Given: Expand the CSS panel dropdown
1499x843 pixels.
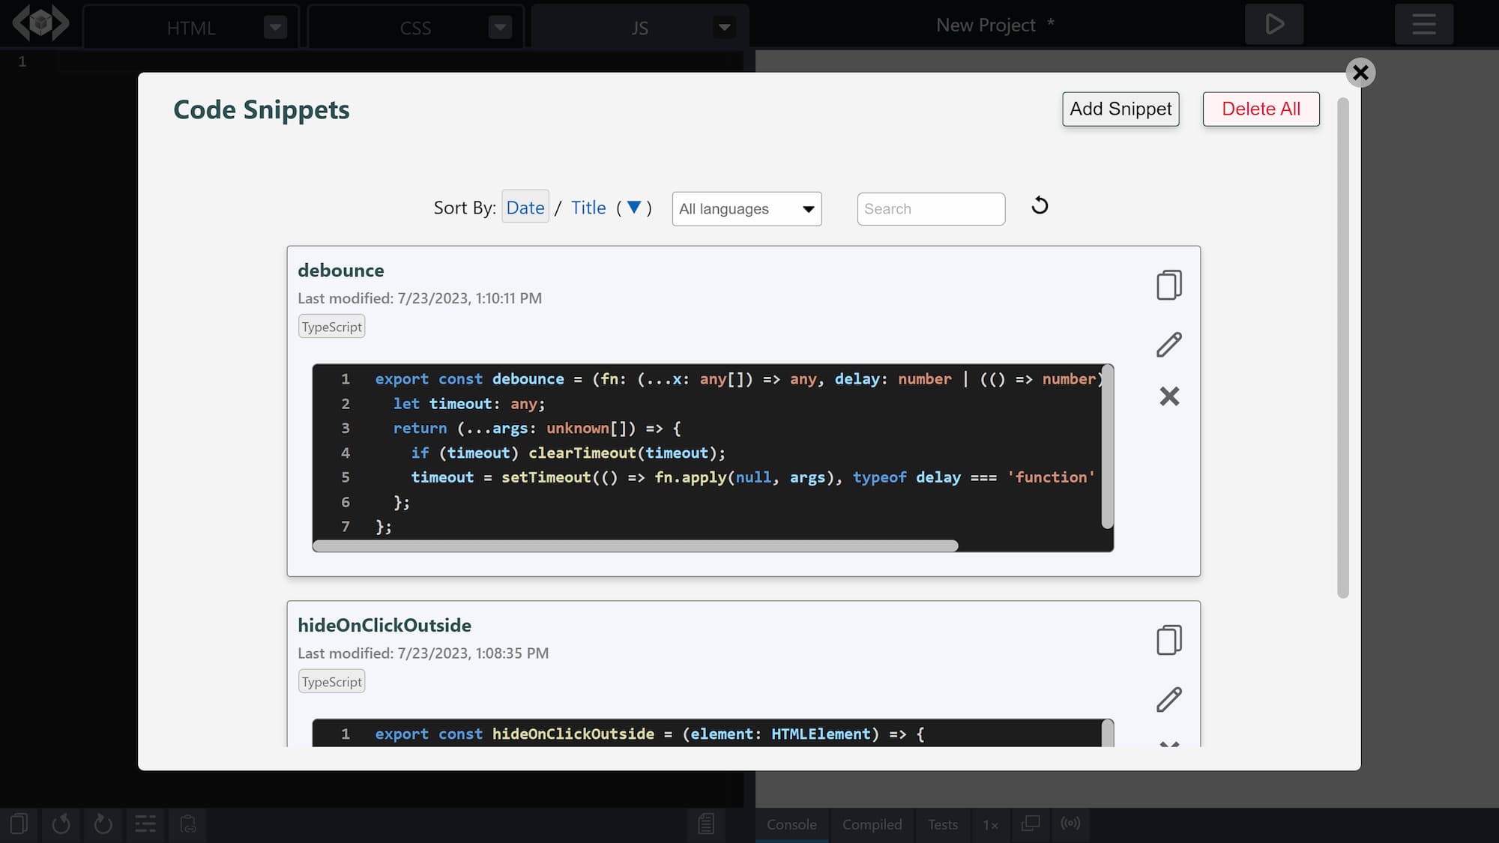Looking at the screenshot, I should (499, 26).
